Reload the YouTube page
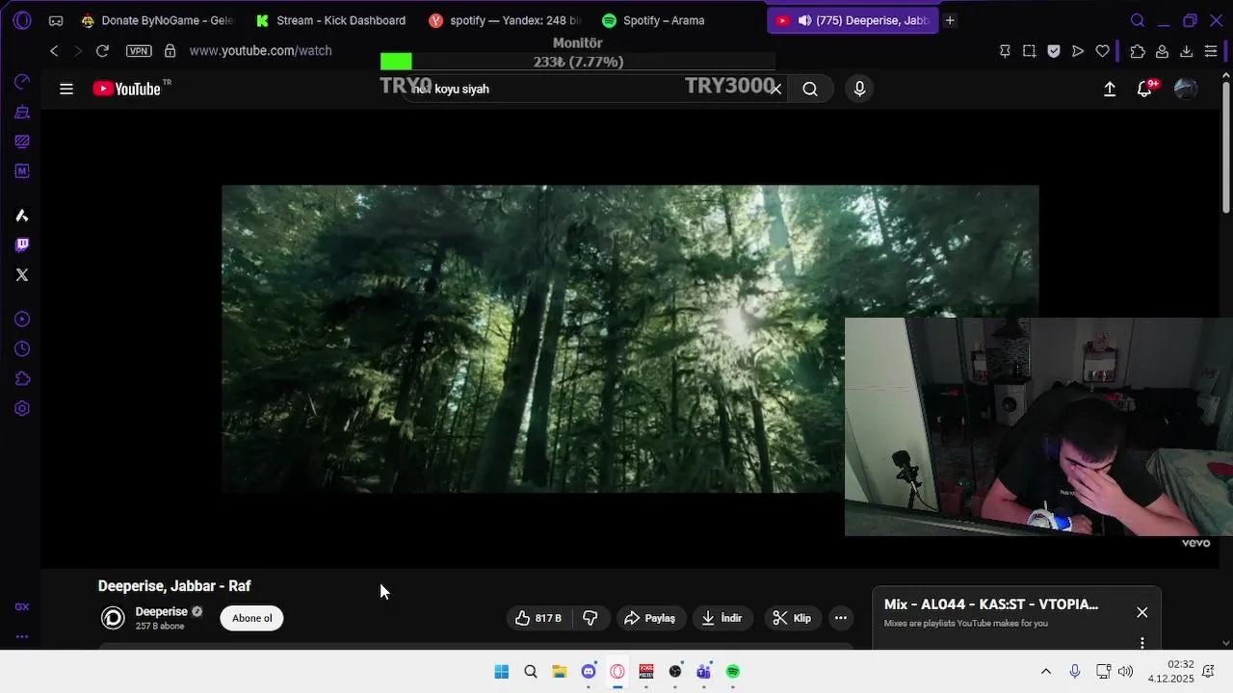The image size is (1233, 693). click(102, 51)
